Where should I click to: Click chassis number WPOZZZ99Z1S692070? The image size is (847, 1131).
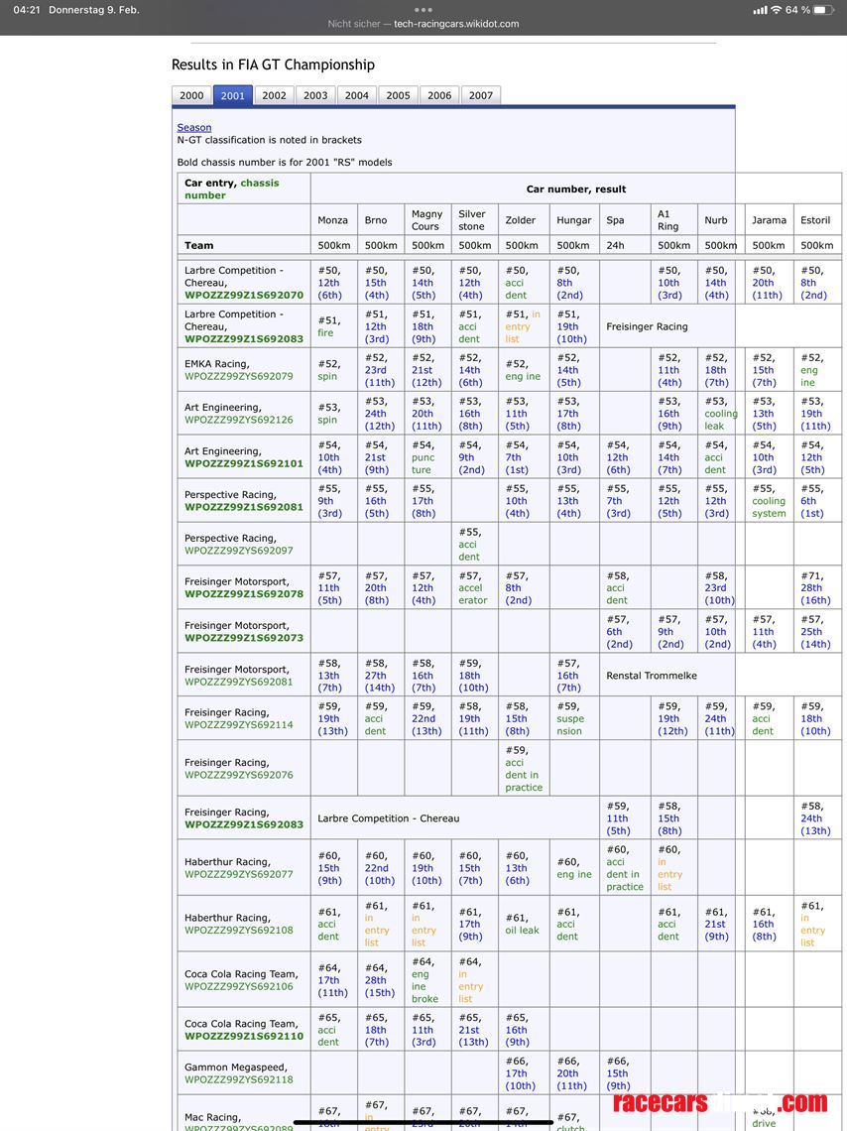point(244,295)
